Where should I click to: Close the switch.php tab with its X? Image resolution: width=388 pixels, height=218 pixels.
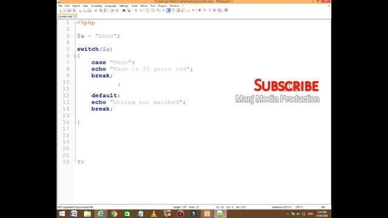point(75,16)
